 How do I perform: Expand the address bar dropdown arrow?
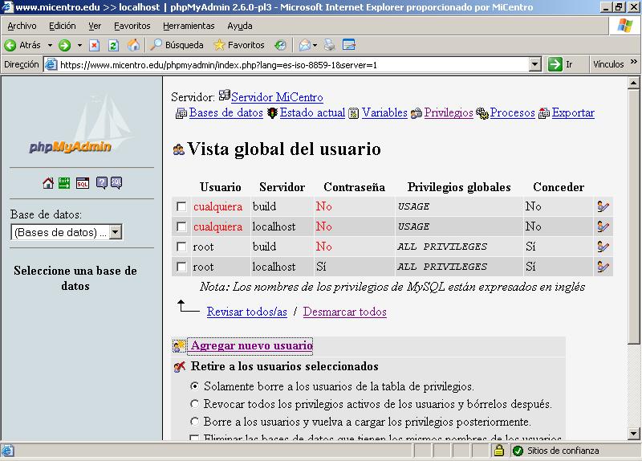click(x=534, y=64)
